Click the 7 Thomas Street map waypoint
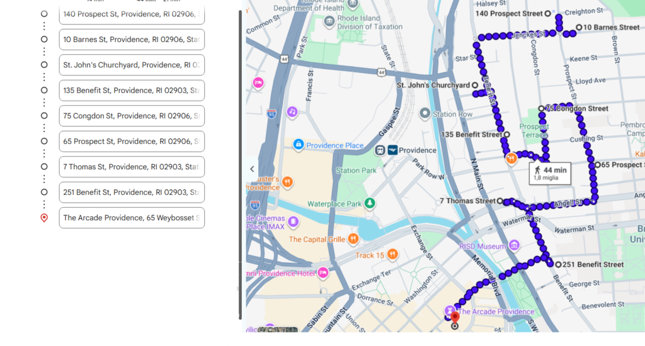Image resolution: width=645 pixels, height=346 pixels. [499, 201]
